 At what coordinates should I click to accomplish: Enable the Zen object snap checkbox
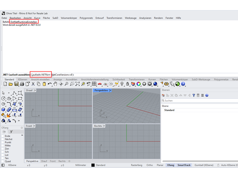3,149
